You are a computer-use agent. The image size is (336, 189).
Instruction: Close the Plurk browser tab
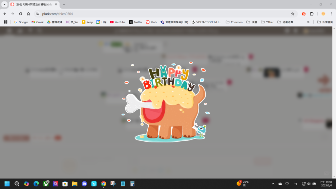pos(56,4)
